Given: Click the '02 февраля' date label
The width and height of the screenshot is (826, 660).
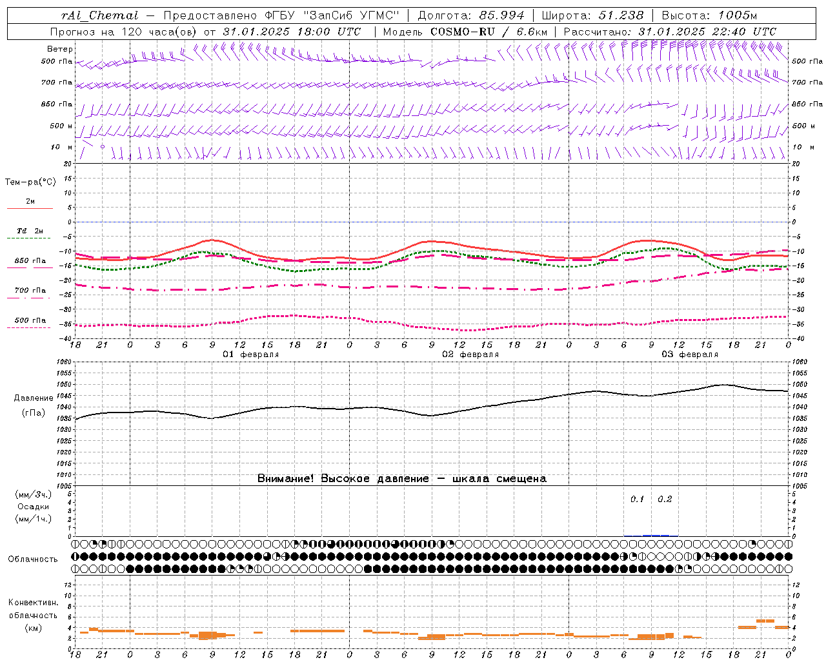Looking at the screenshot, I should tap(470, 354).
